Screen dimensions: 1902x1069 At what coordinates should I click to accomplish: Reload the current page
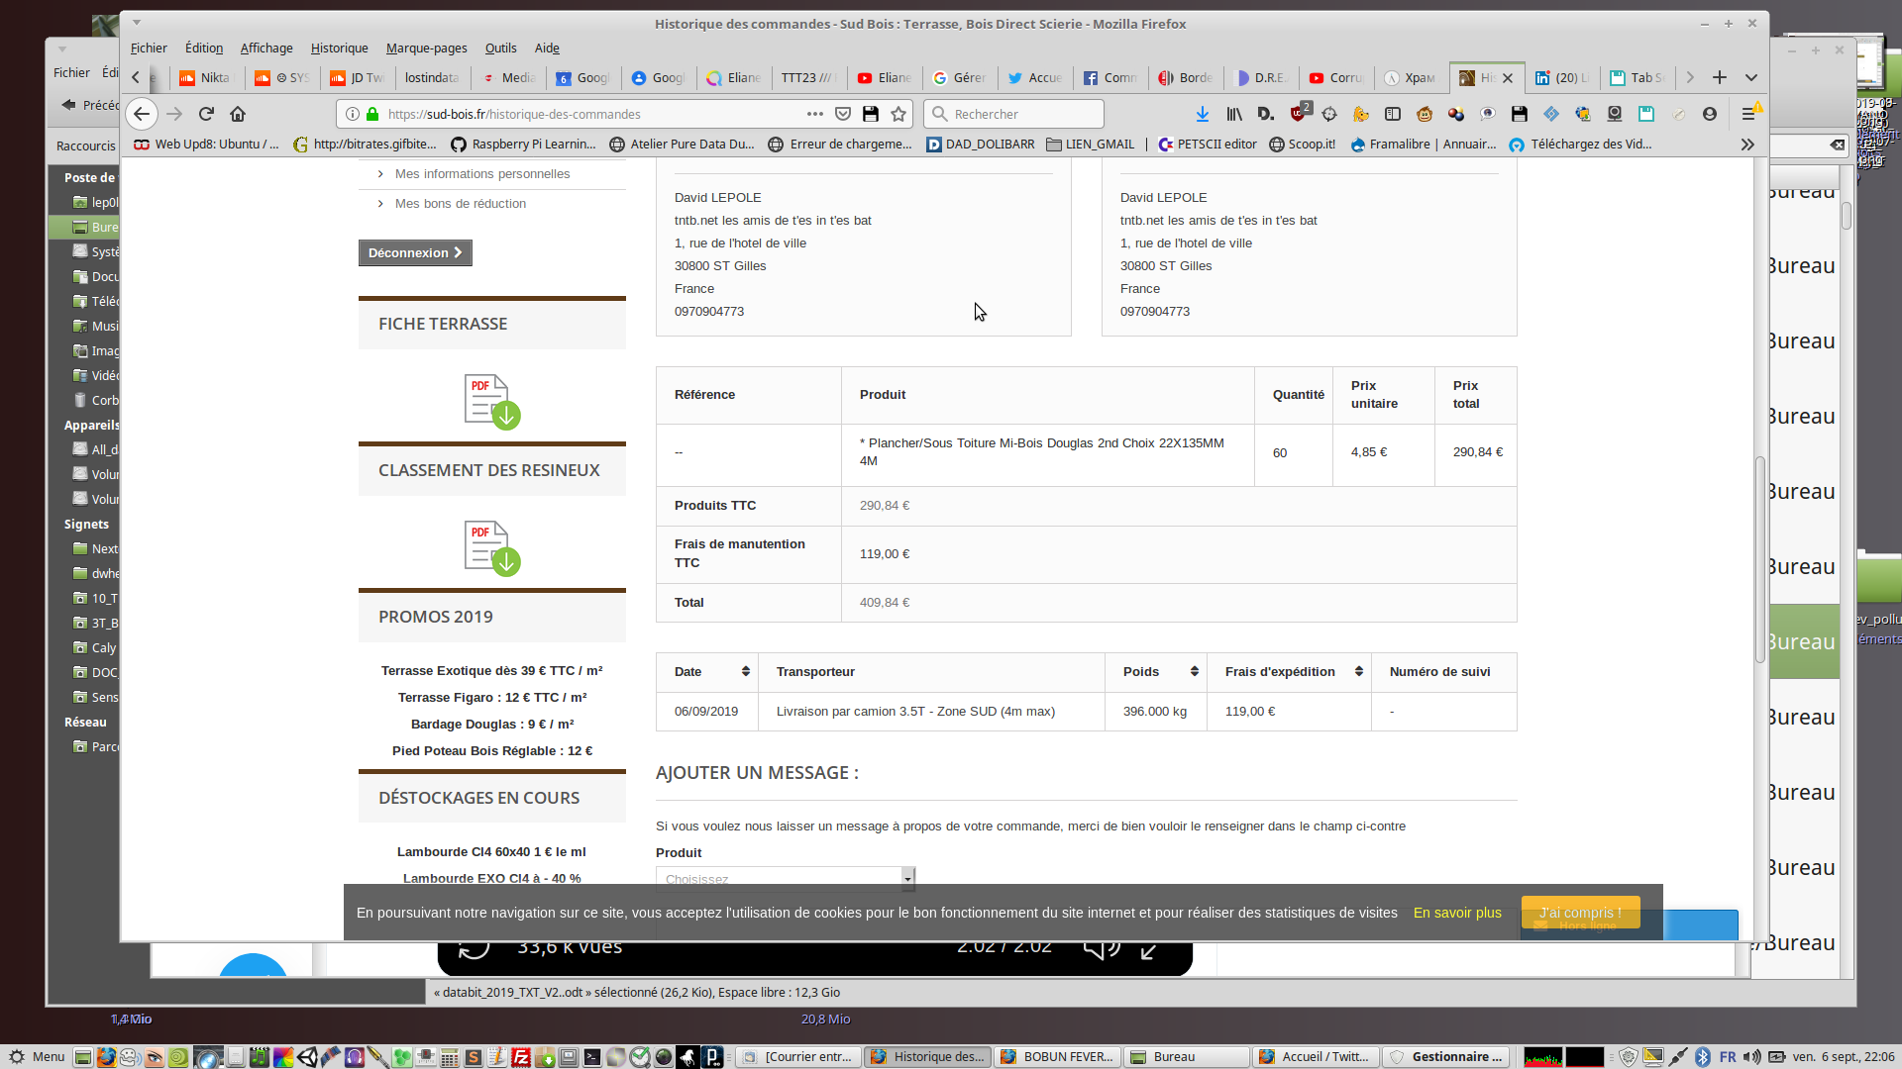coord(206,114)
